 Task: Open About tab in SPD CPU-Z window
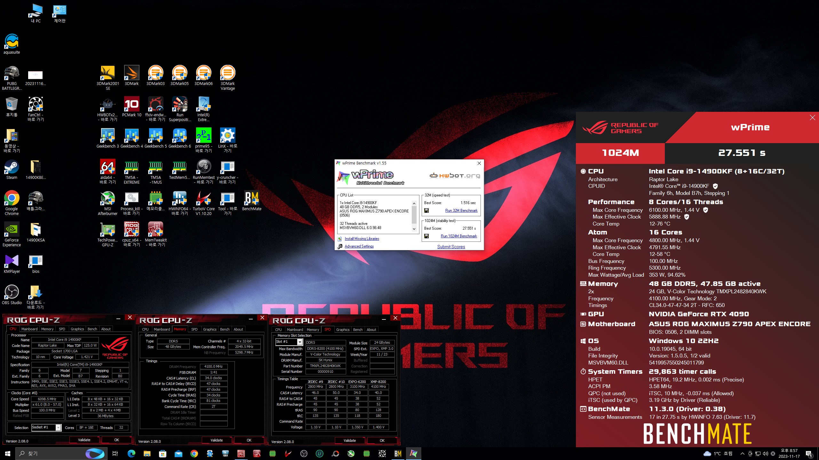(x=371, y=330)
